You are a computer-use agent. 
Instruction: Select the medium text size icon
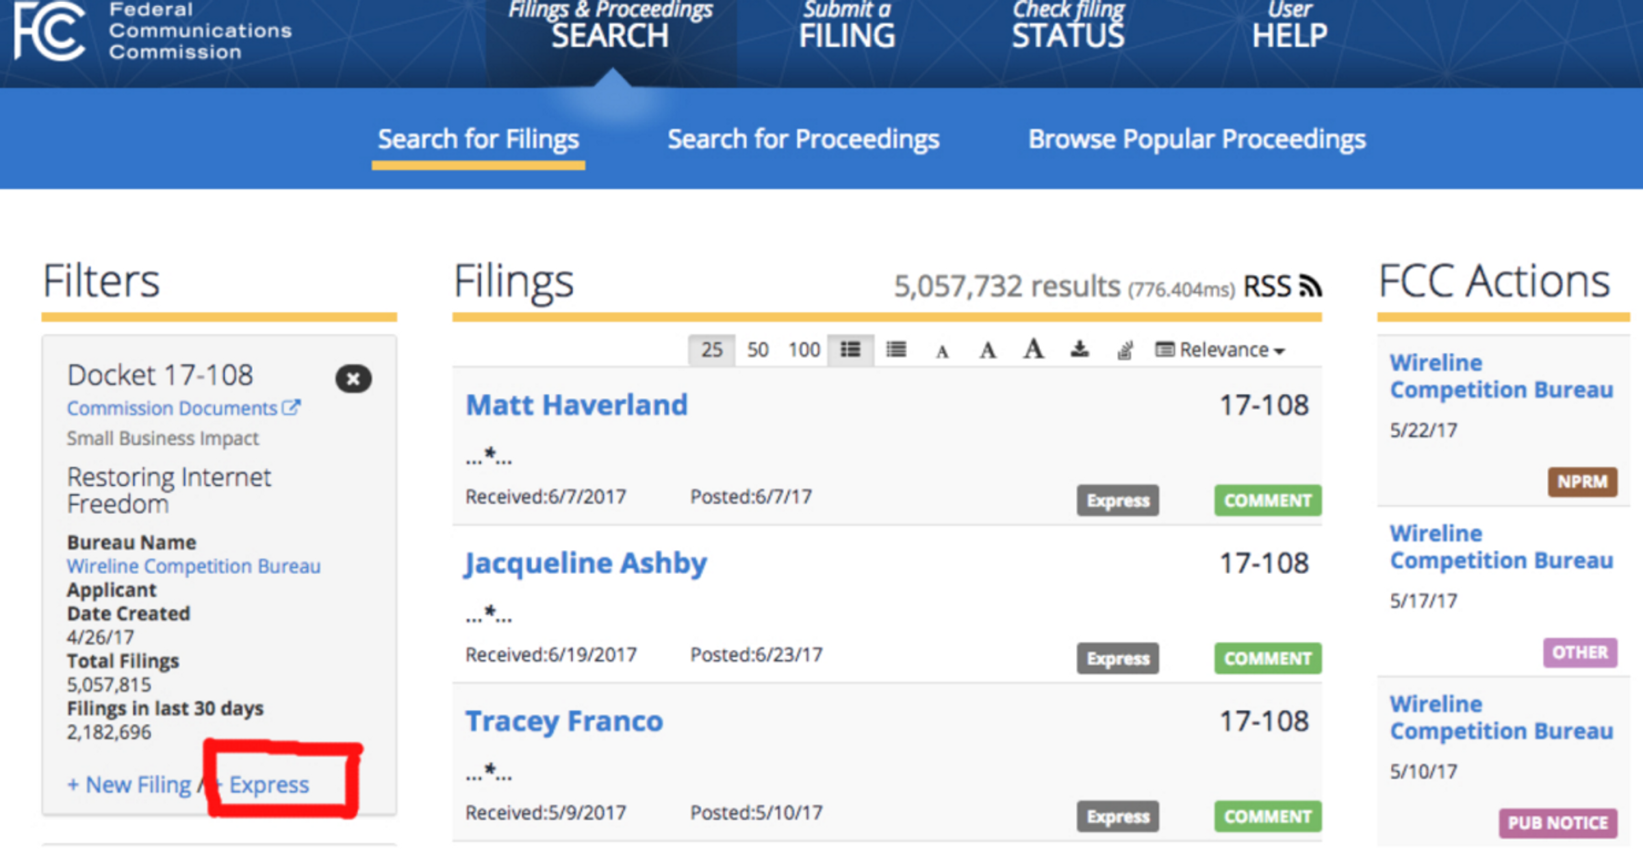(x=987, y=350)
